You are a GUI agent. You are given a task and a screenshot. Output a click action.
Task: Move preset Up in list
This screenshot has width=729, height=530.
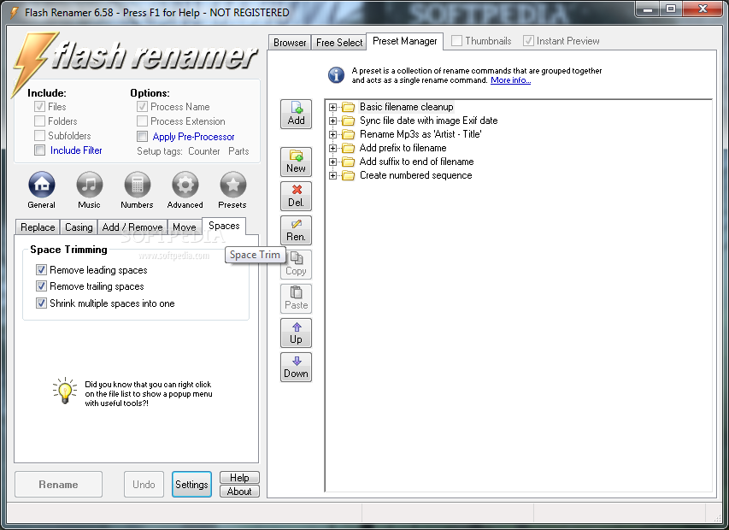coord(297,333)
